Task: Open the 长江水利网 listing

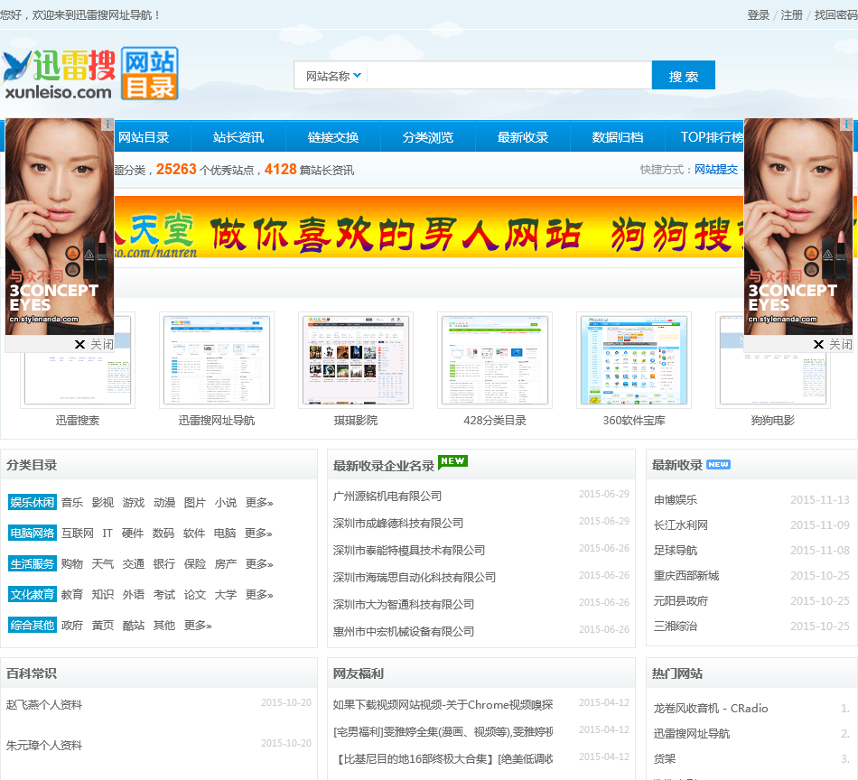Action: (x=681, y=525)
